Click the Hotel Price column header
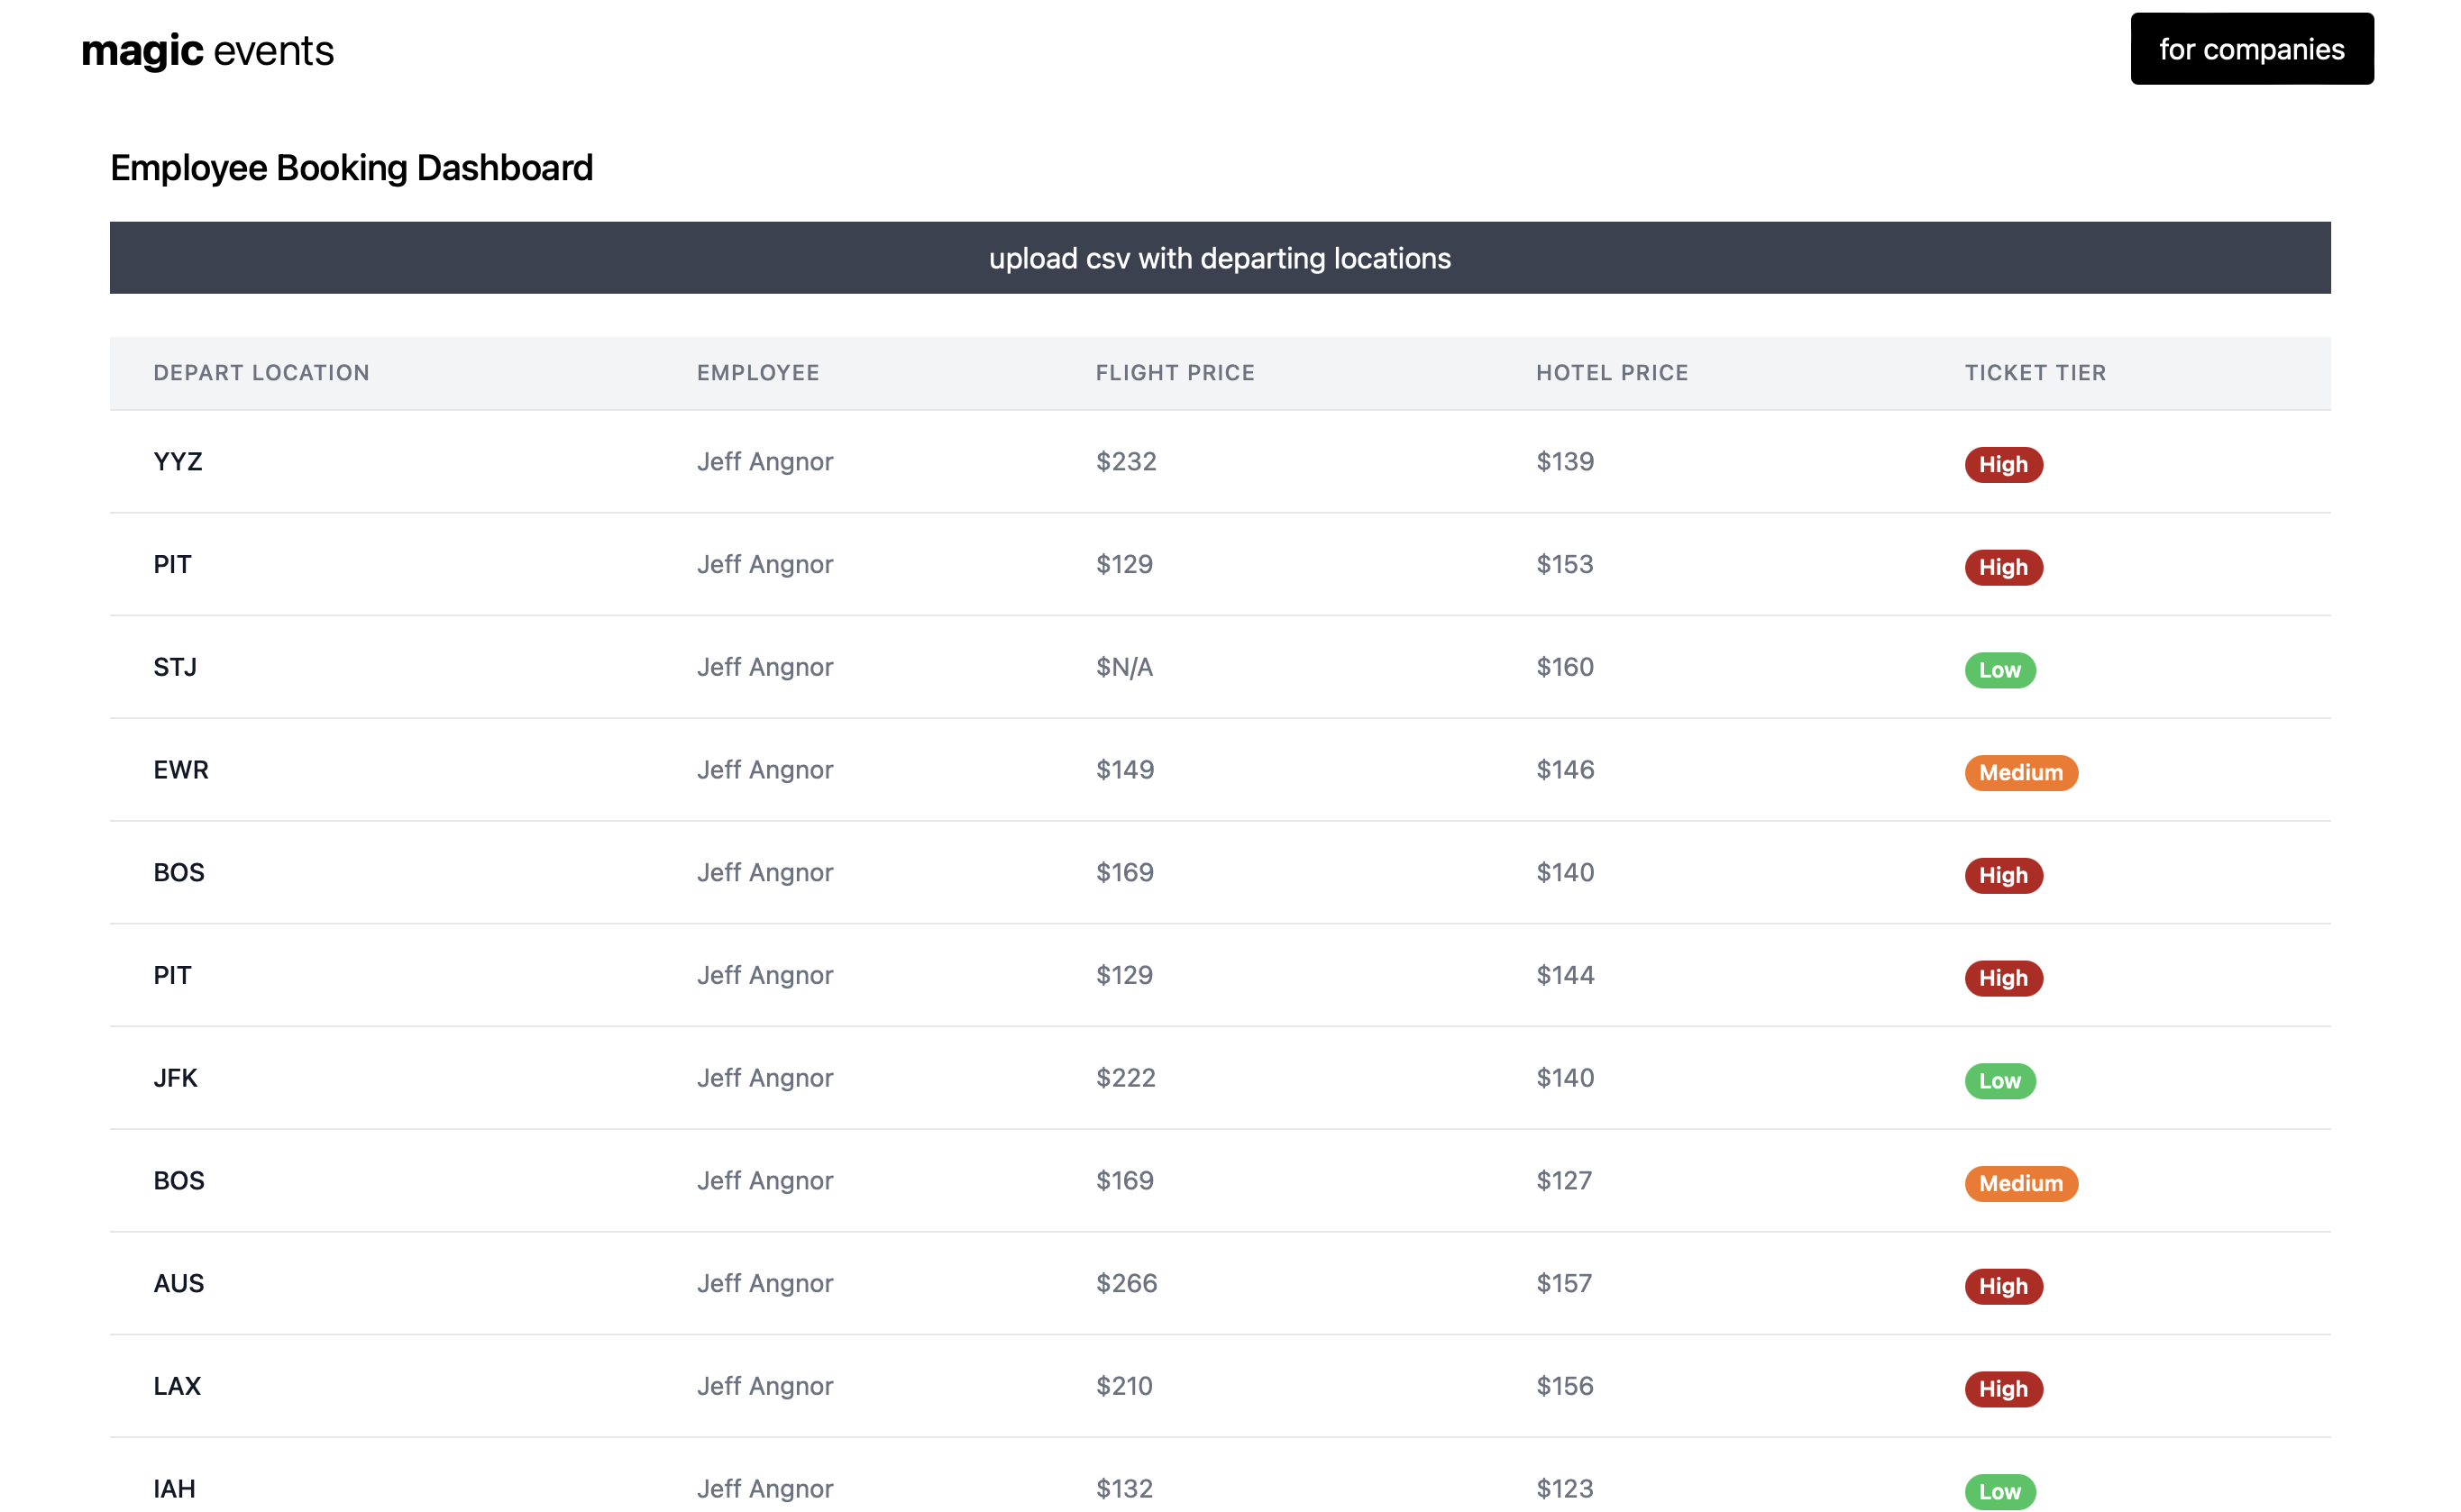2461x1512 pixels. pos(1612,373)
